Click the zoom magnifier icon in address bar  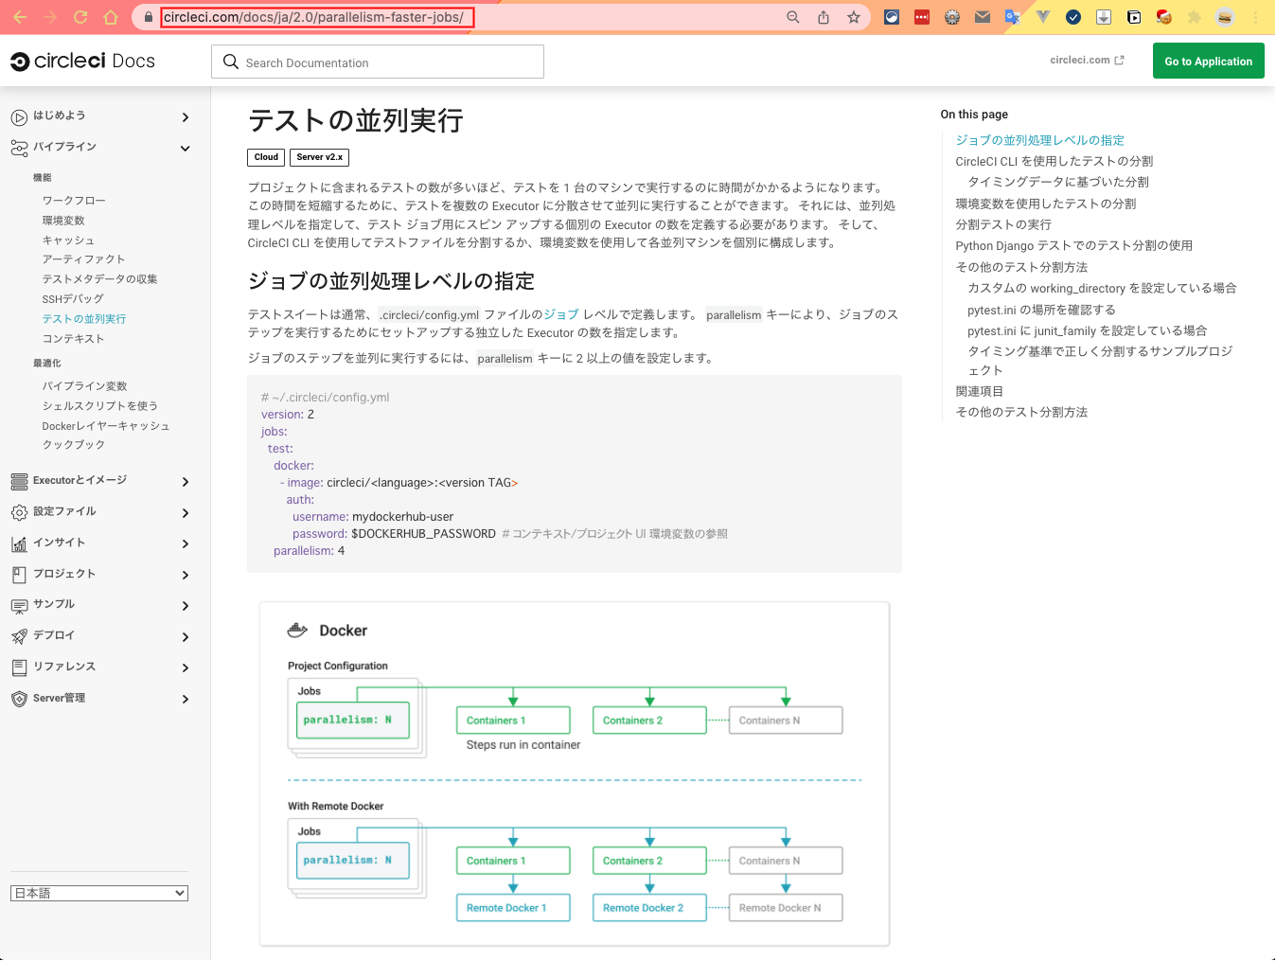coord(793,17)
